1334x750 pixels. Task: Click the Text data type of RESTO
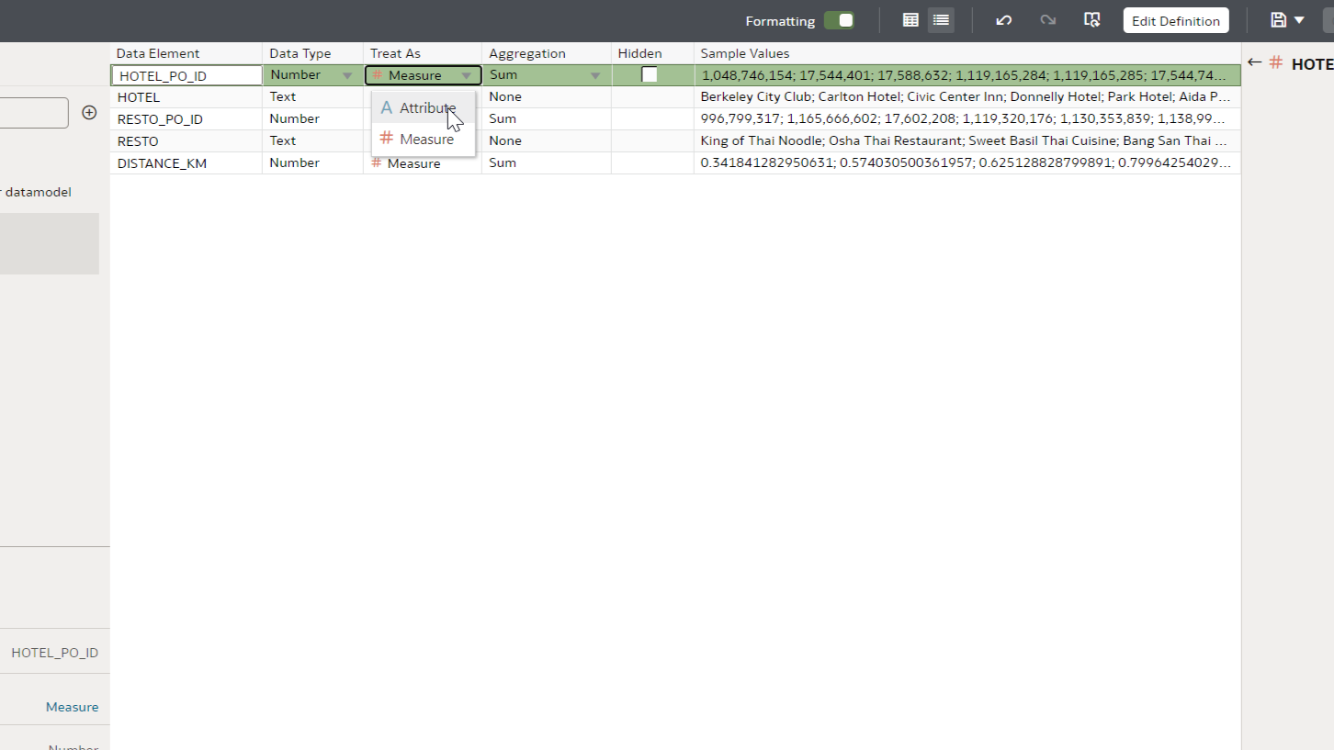[282, 140]
